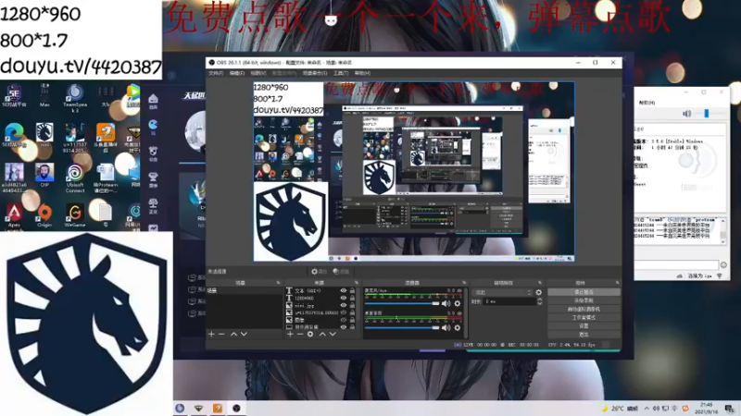The image size is (741, 416).
Task: Expand the 淡出 transition dropdown
Action: 503,292
